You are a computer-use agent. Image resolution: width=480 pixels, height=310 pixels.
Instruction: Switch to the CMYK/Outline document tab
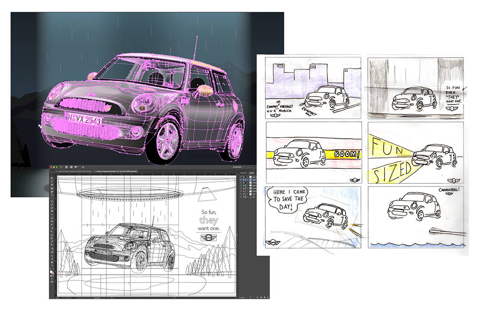117,171
